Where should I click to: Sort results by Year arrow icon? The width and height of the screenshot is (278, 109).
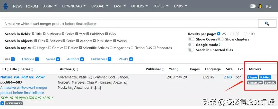pos(178,69)
